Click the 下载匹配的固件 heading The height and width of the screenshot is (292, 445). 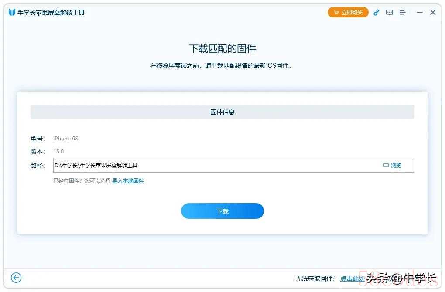pyautogui.click(x=222, y=49)
